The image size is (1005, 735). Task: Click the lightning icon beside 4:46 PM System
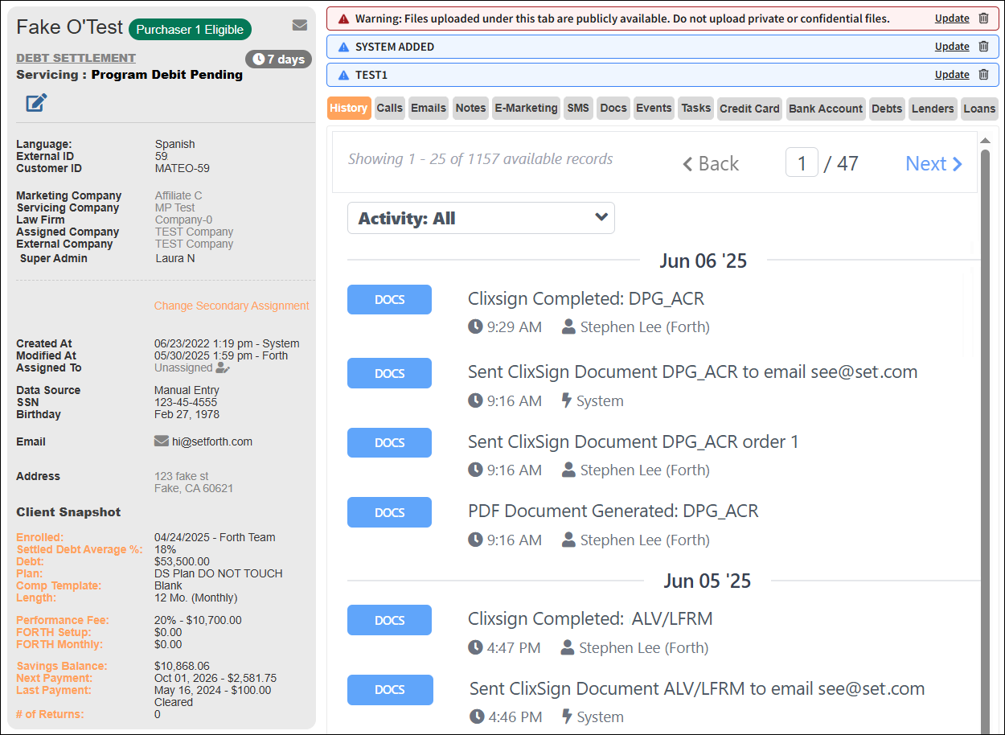[x=566, y=717]
